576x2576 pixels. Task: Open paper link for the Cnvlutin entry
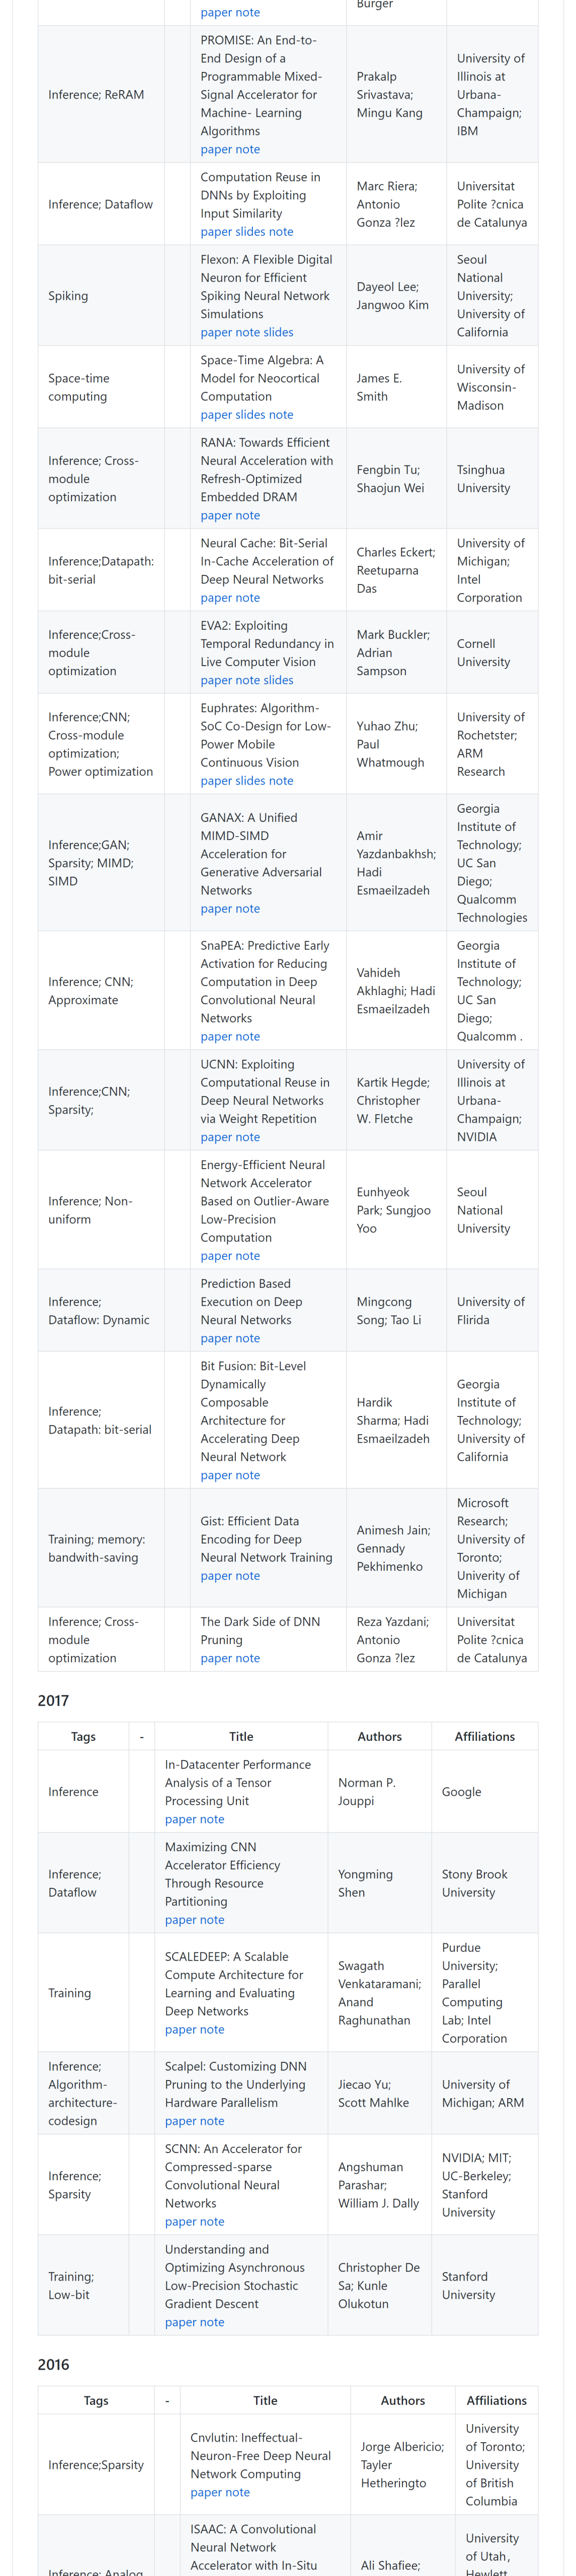206,2492
